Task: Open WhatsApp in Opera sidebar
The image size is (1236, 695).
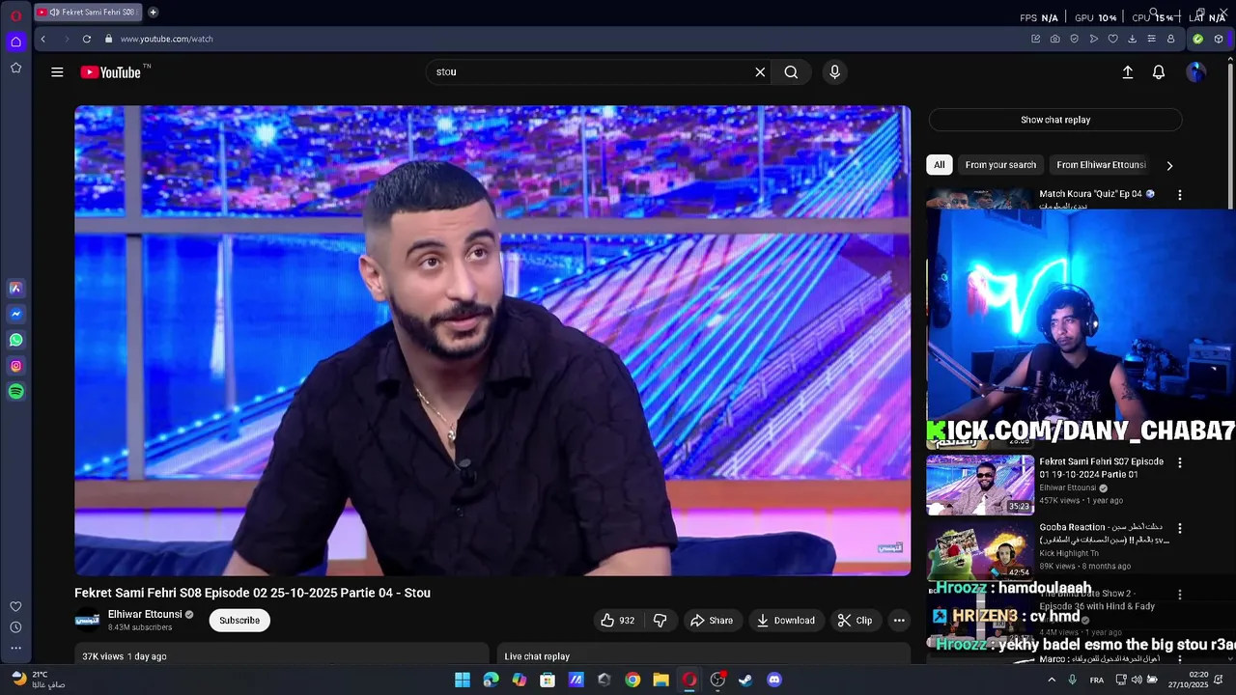Action: tap(15, 340)
